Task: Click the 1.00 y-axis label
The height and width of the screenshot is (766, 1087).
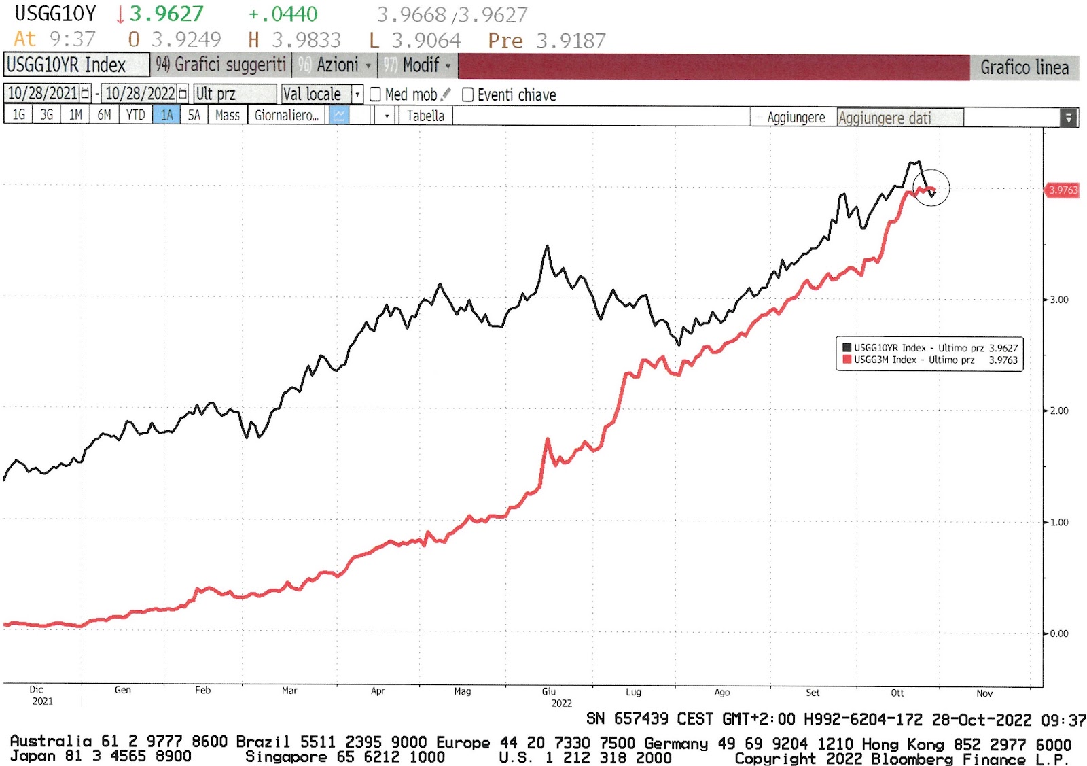Action: point(1058,522)
